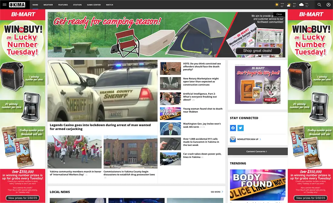This screenshot has width=333, height=203.
Task: Click the electric chair story thumbnail
Action: click(170, 69)
